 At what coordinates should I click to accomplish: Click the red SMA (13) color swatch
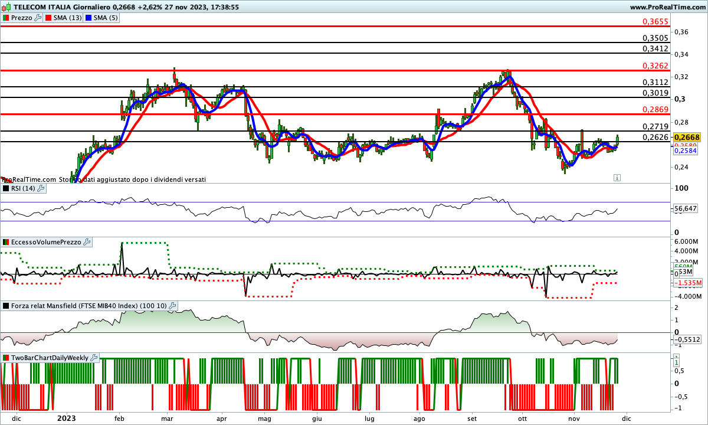(x=48, y=18)
